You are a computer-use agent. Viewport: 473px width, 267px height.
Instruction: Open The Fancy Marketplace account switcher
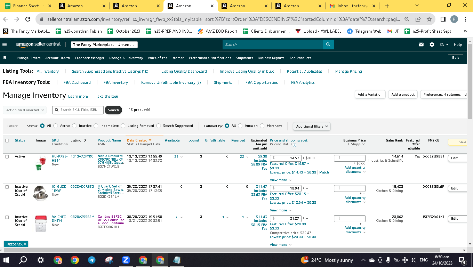click(x=104, y=44)
